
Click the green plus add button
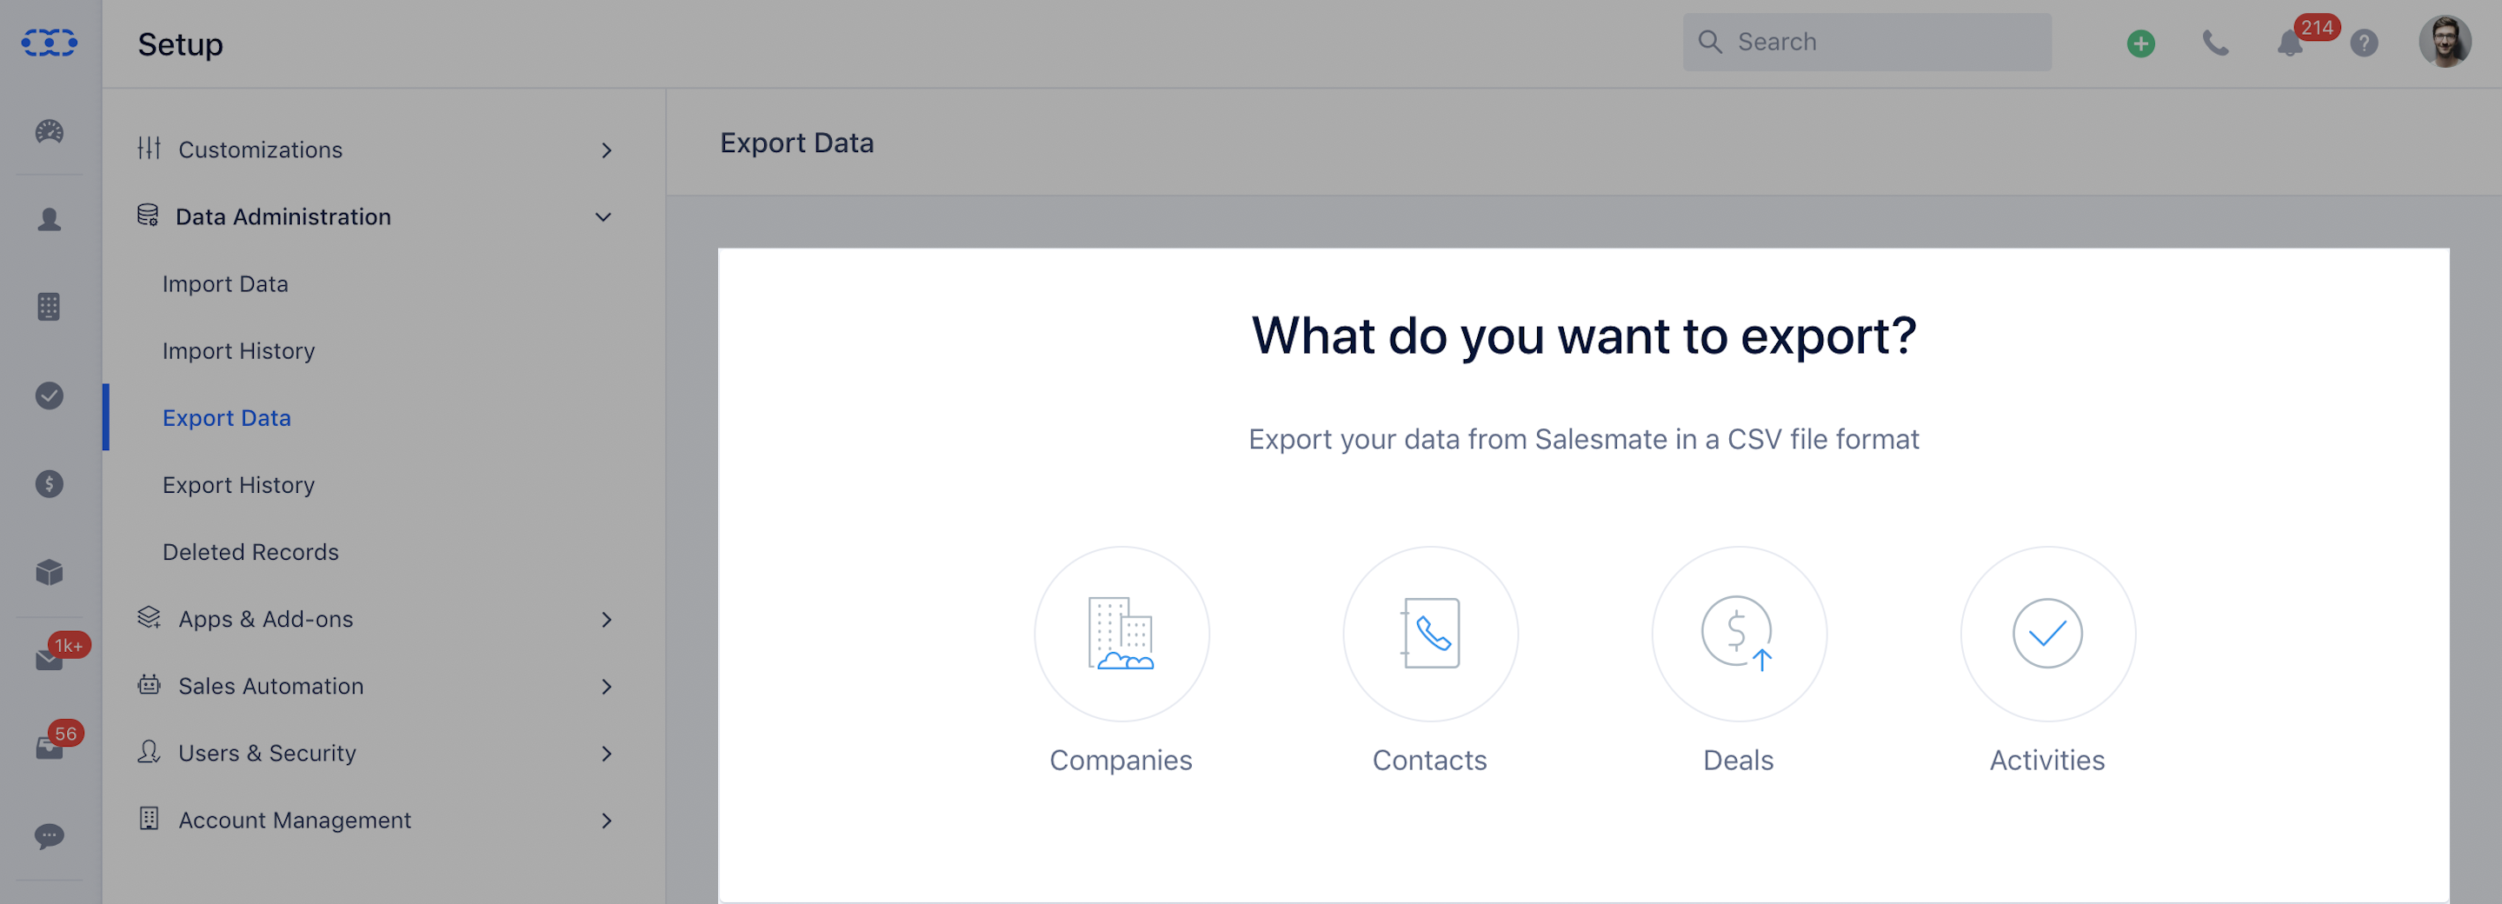(2140, 43)
